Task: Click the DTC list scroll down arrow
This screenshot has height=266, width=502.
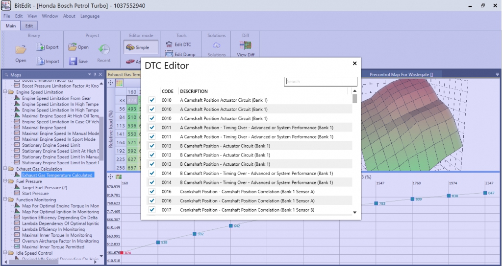Action: (355, 212)
